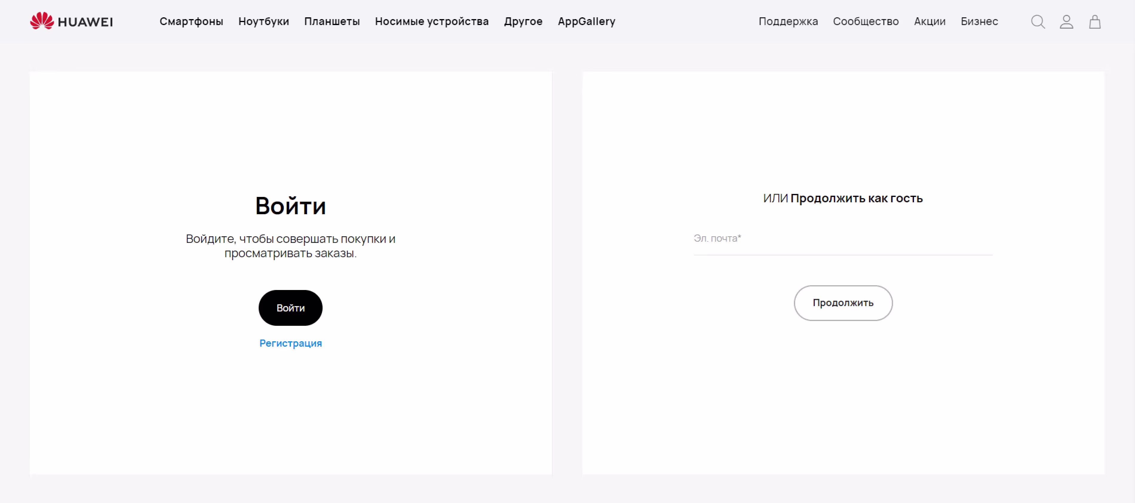Open the Смартфоны menu
1135x503 pixels.
pyautogui.click(x=191, y=21)
